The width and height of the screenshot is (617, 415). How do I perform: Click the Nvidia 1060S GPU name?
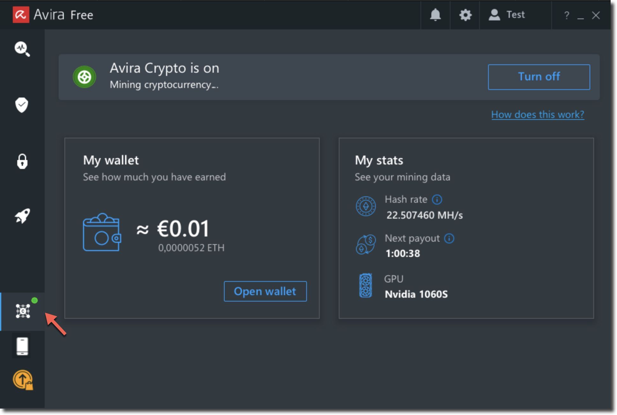[x=416, y=294]
